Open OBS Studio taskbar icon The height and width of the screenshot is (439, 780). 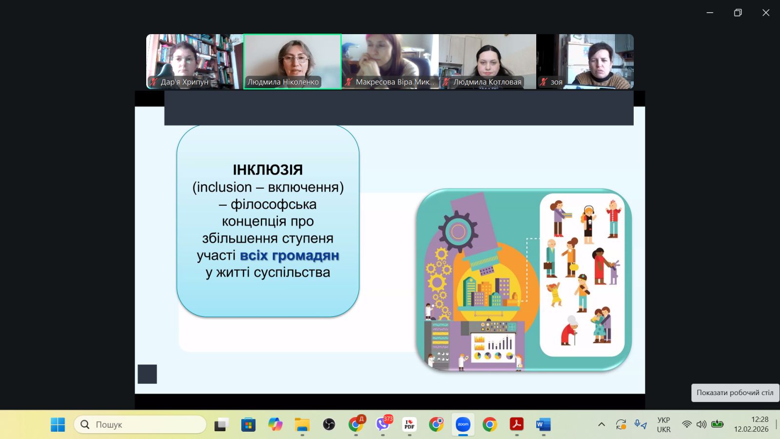(329, 424)
